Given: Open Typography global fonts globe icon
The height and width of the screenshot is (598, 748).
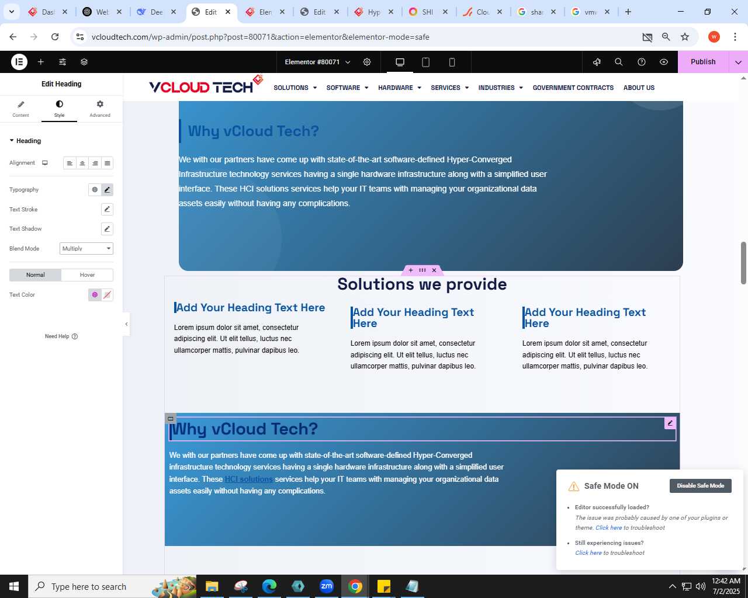Looking at the screenshot, I should (95, 190).
